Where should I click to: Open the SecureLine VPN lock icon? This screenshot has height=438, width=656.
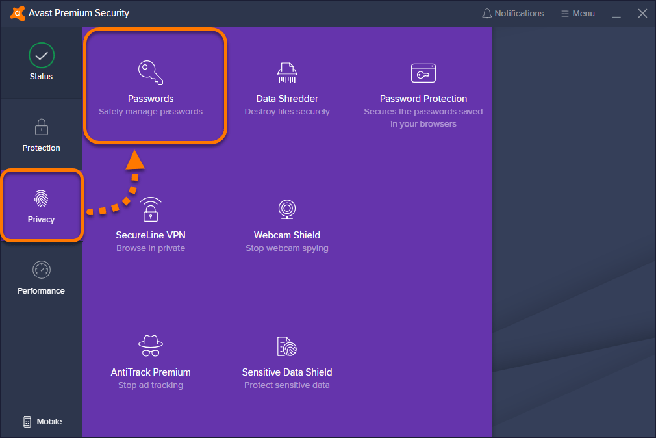click(151, 209)
